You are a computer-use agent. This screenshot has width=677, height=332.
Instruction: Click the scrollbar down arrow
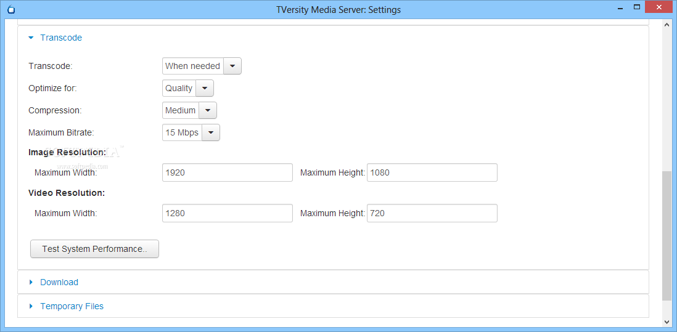point(667,322)
